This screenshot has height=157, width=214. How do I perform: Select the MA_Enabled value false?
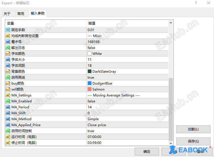coord(91,101)
